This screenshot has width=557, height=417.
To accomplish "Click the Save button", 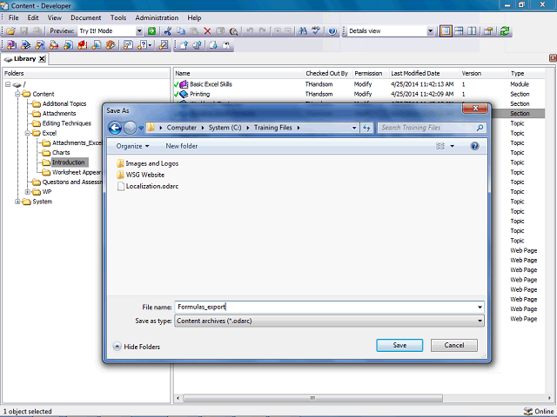I will pos(399,346).
